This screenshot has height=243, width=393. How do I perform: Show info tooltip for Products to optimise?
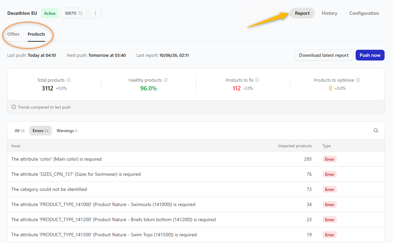point(358,80)
